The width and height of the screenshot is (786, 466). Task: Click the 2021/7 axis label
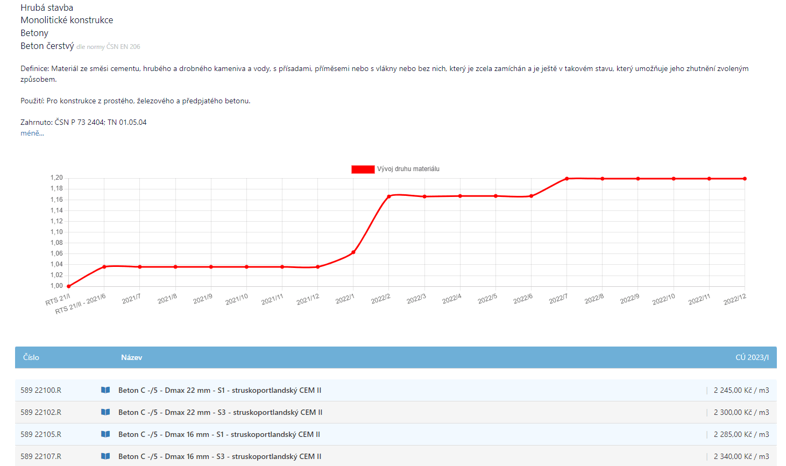(x=131, y=299)
